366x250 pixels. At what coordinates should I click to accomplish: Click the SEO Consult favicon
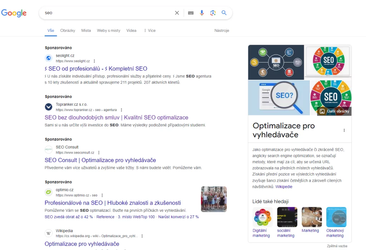pyautogui.click(x=49, y=150)
